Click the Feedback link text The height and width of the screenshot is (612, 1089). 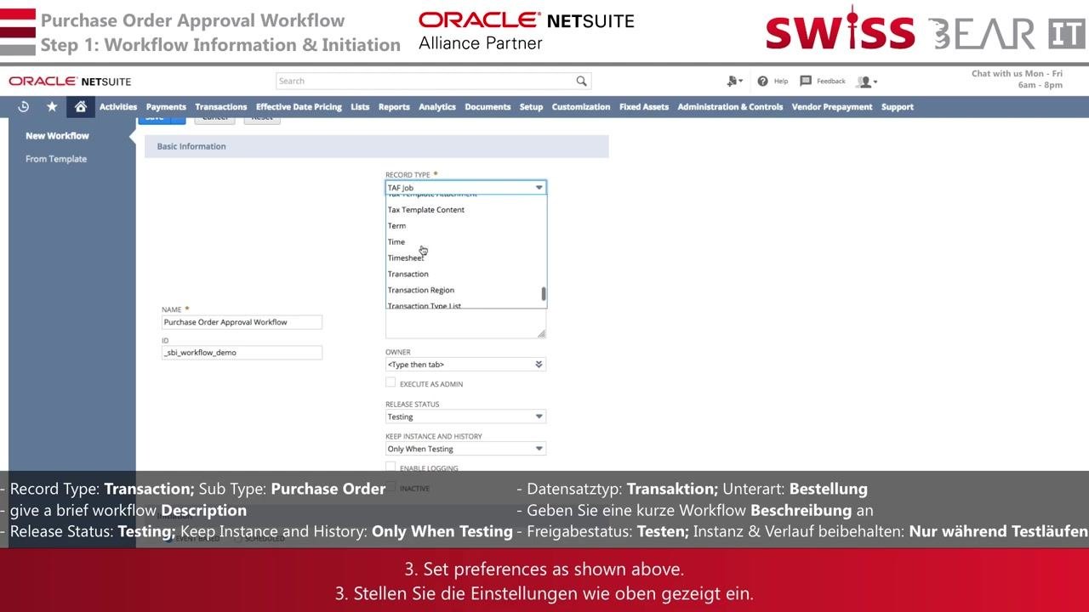coord(831,82)
